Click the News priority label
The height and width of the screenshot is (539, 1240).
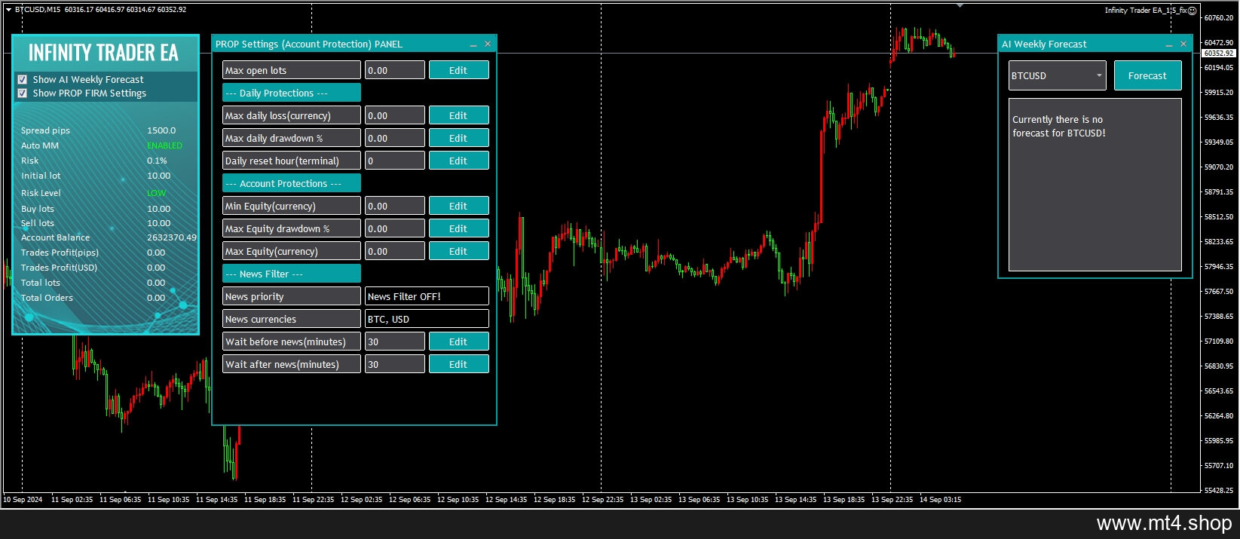292,296
